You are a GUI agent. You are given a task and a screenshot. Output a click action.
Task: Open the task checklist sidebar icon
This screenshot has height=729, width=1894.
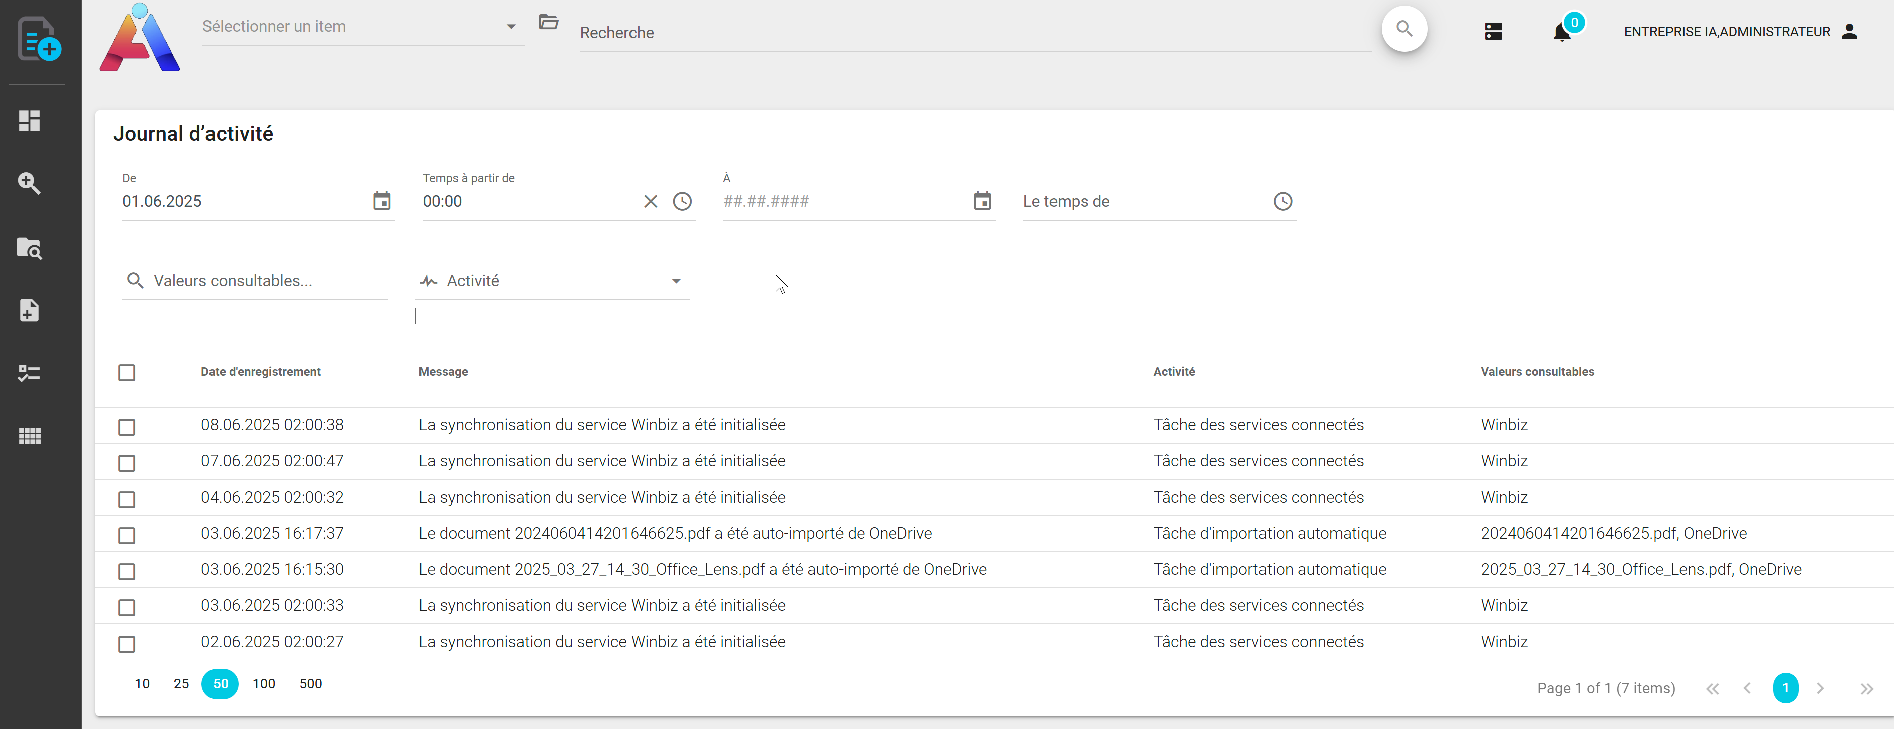pos(30,373)
